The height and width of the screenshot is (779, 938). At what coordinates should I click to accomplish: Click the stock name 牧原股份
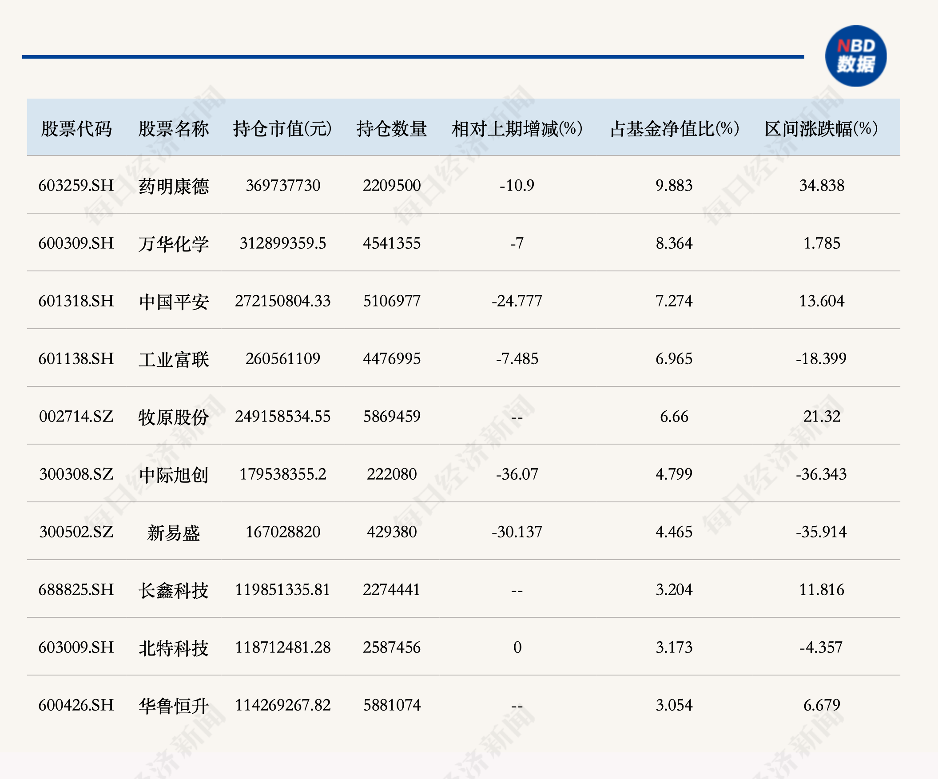coord(173,417)
